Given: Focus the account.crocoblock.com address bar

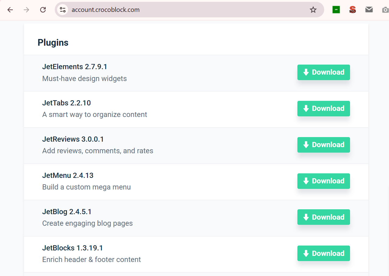Looking at the screenshot, I should pos(183,10).
